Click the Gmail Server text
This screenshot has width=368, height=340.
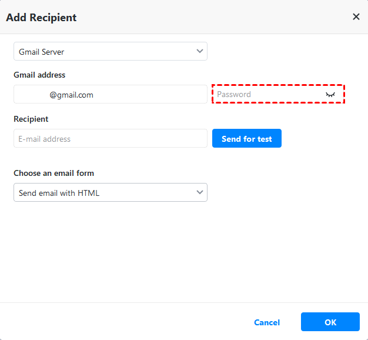[x=42, y=52]
